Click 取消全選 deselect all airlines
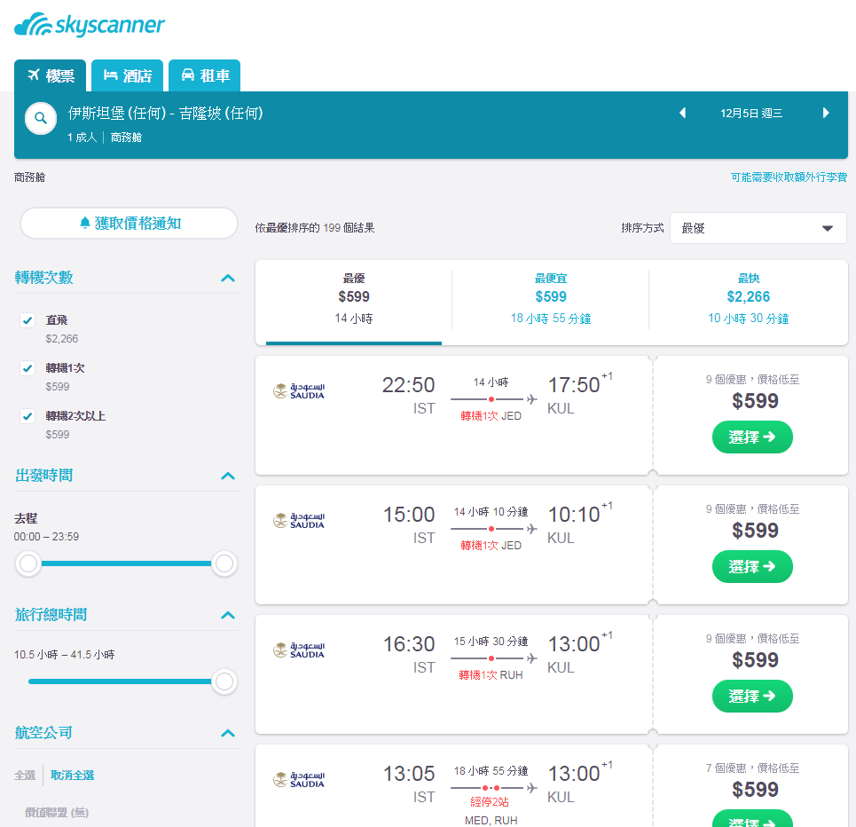 72,776
